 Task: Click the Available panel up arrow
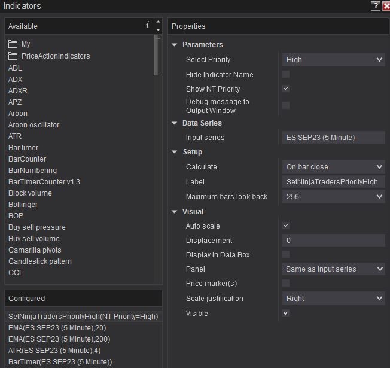tap(158, 23)
